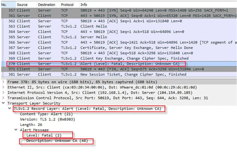Expand Transmission Control Protocol section
Image resolution: width=237 pixels, height=152 pixels.
click(x=3, y=98)
